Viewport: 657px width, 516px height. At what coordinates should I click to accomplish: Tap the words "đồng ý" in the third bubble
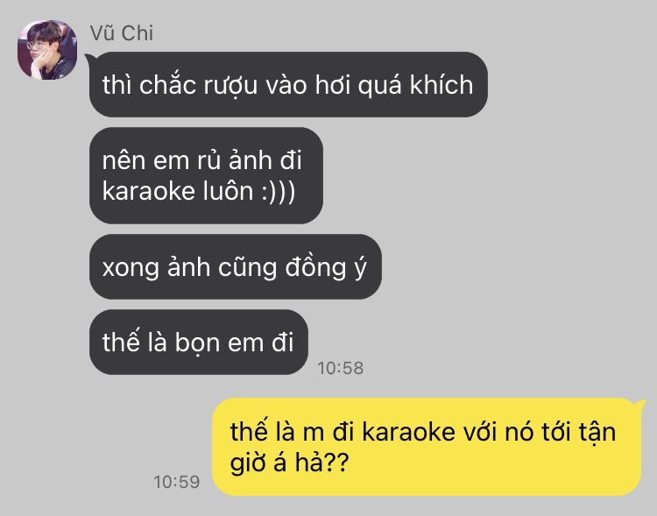coord(326,267)
